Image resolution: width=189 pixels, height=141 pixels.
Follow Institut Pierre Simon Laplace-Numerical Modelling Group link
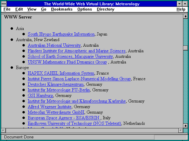point(79,79)
